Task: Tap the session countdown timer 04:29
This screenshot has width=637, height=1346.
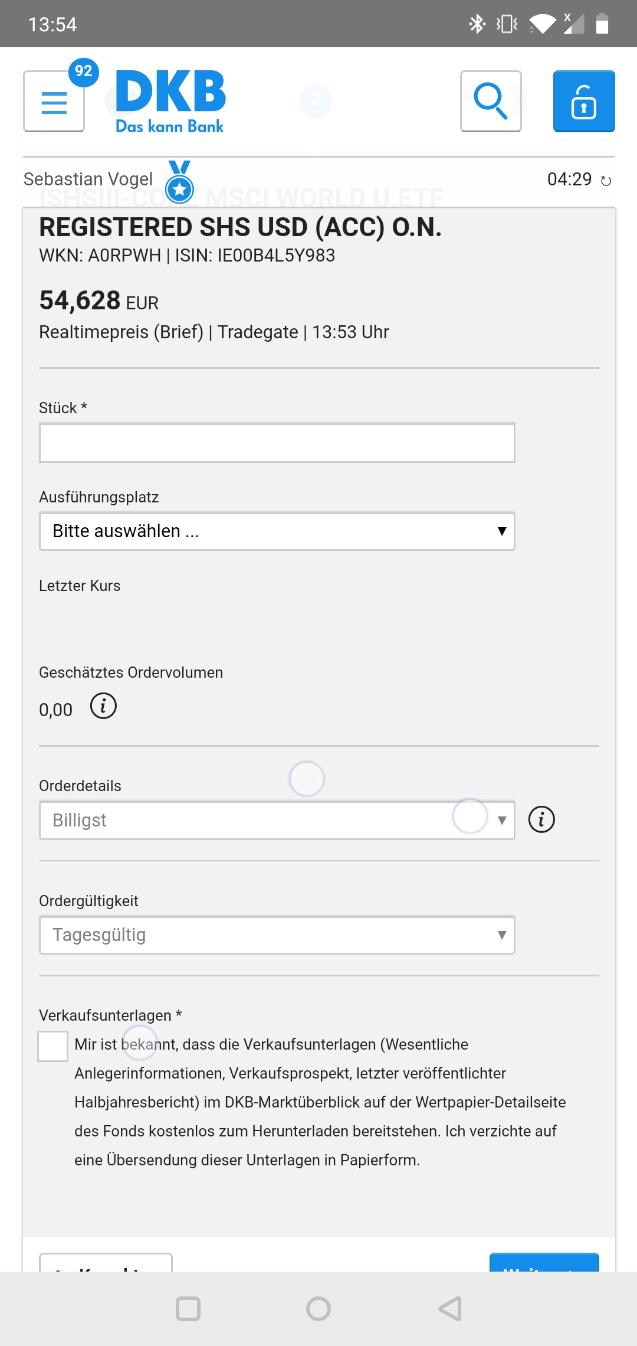Action: coord(569,179)
